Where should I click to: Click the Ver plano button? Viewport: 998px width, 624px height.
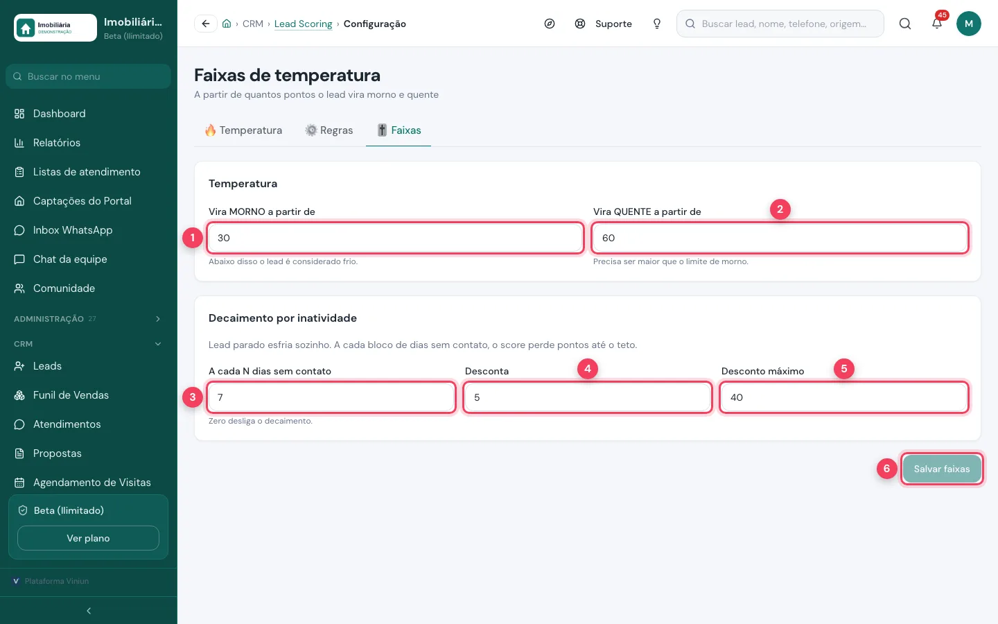click(x=88, y=538)
